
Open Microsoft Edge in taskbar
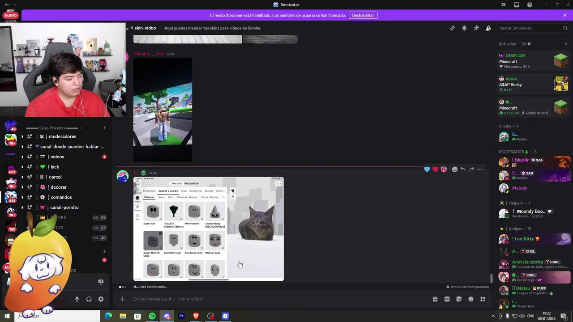pyautogui.click(x=108, y=316)
